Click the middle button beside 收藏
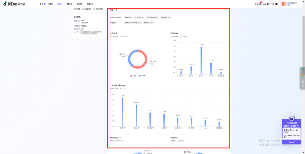Image resolution: width=305 pixels, height=154 pixels. (x=87, y=9)
